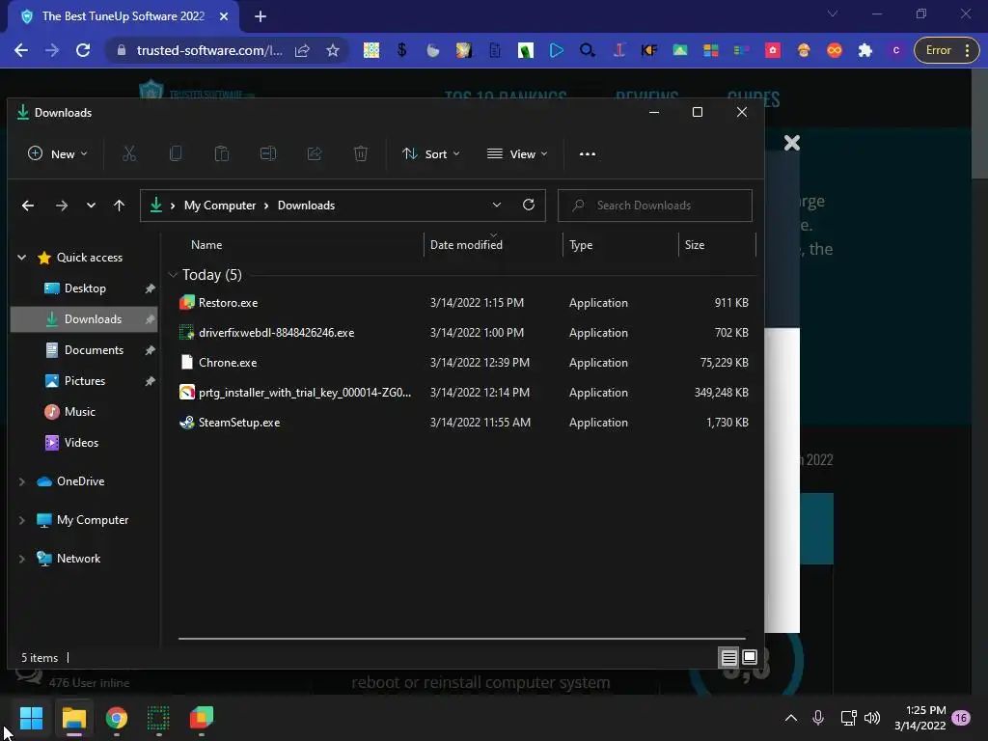
Task: Click My Computer in breadcrumb path
Action: (220, 206)
